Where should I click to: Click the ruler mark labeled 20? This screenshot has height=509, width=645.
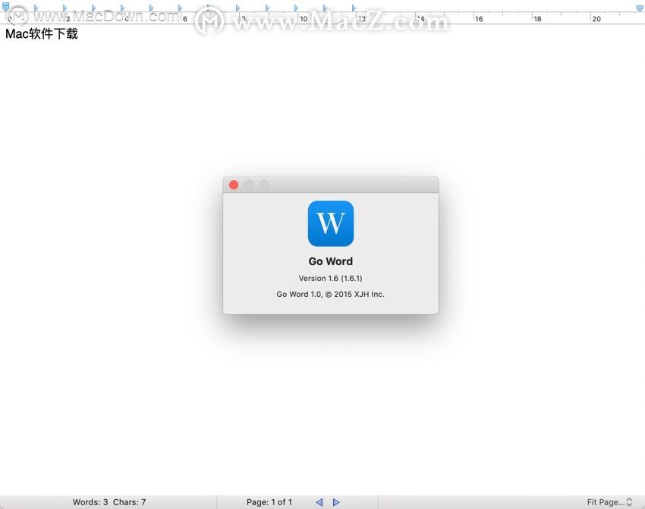point(596,19)
